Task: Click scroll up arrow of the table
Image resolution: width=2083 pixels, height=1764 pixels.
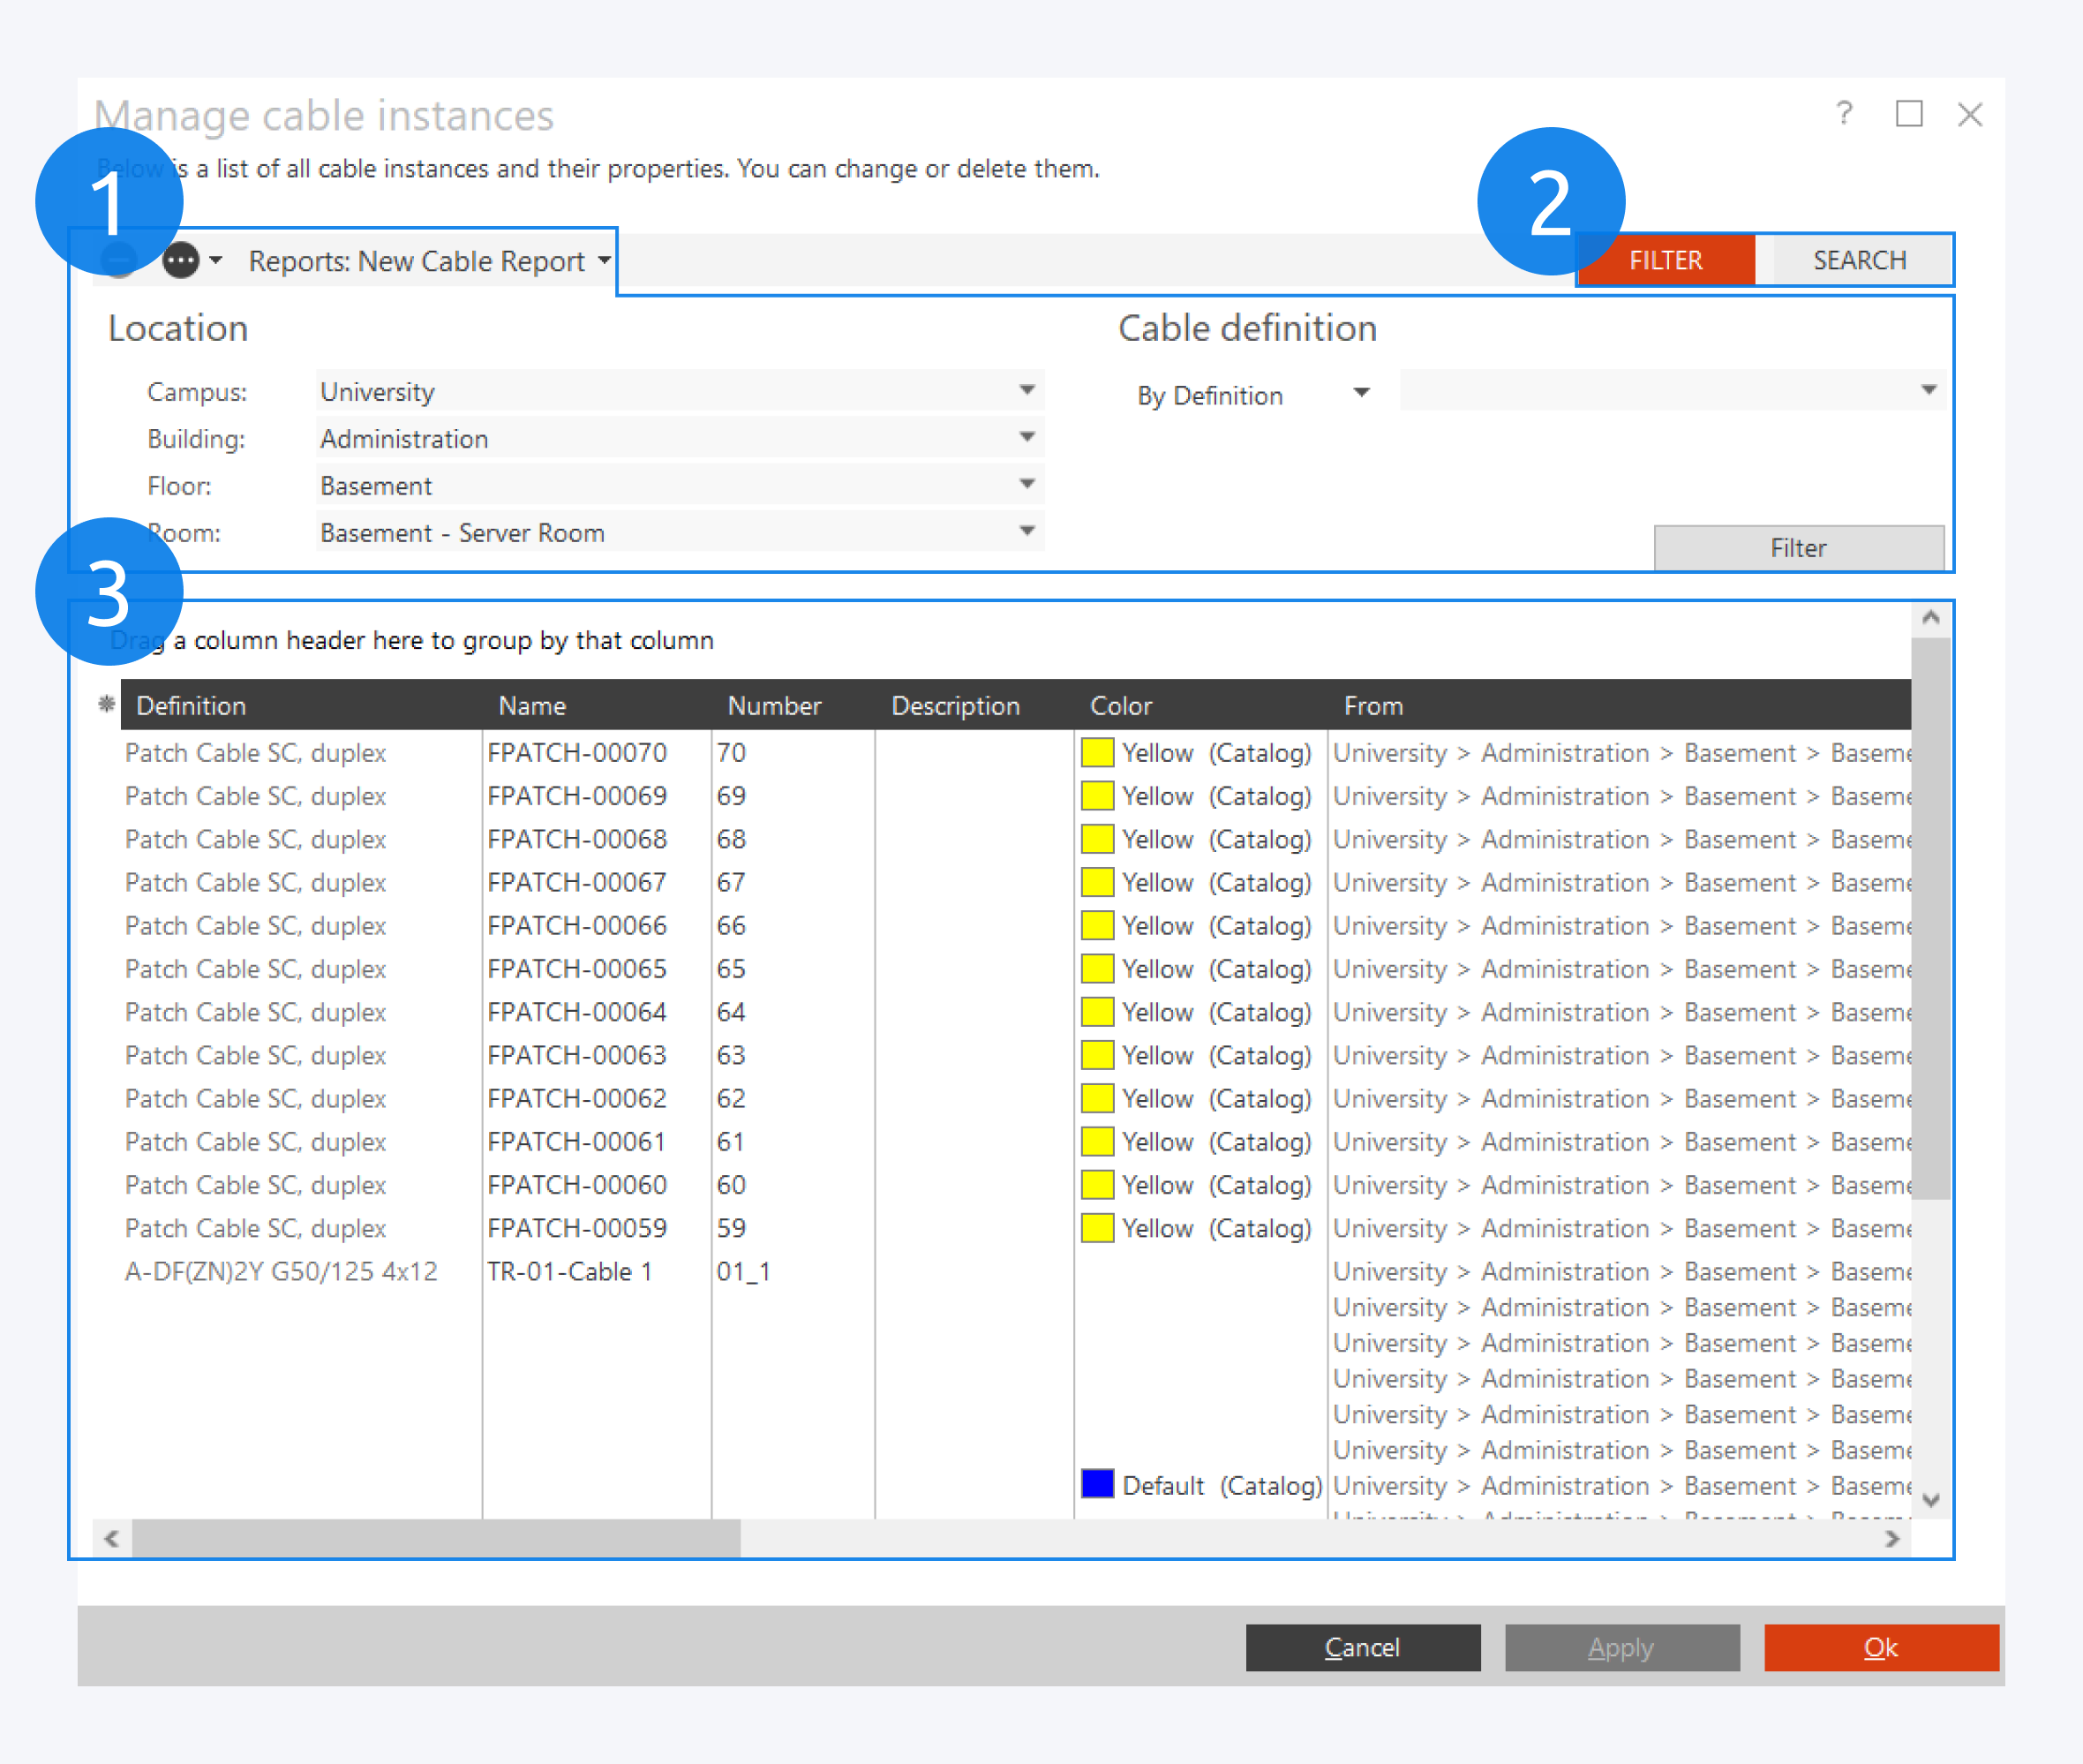Action: 1930,618
